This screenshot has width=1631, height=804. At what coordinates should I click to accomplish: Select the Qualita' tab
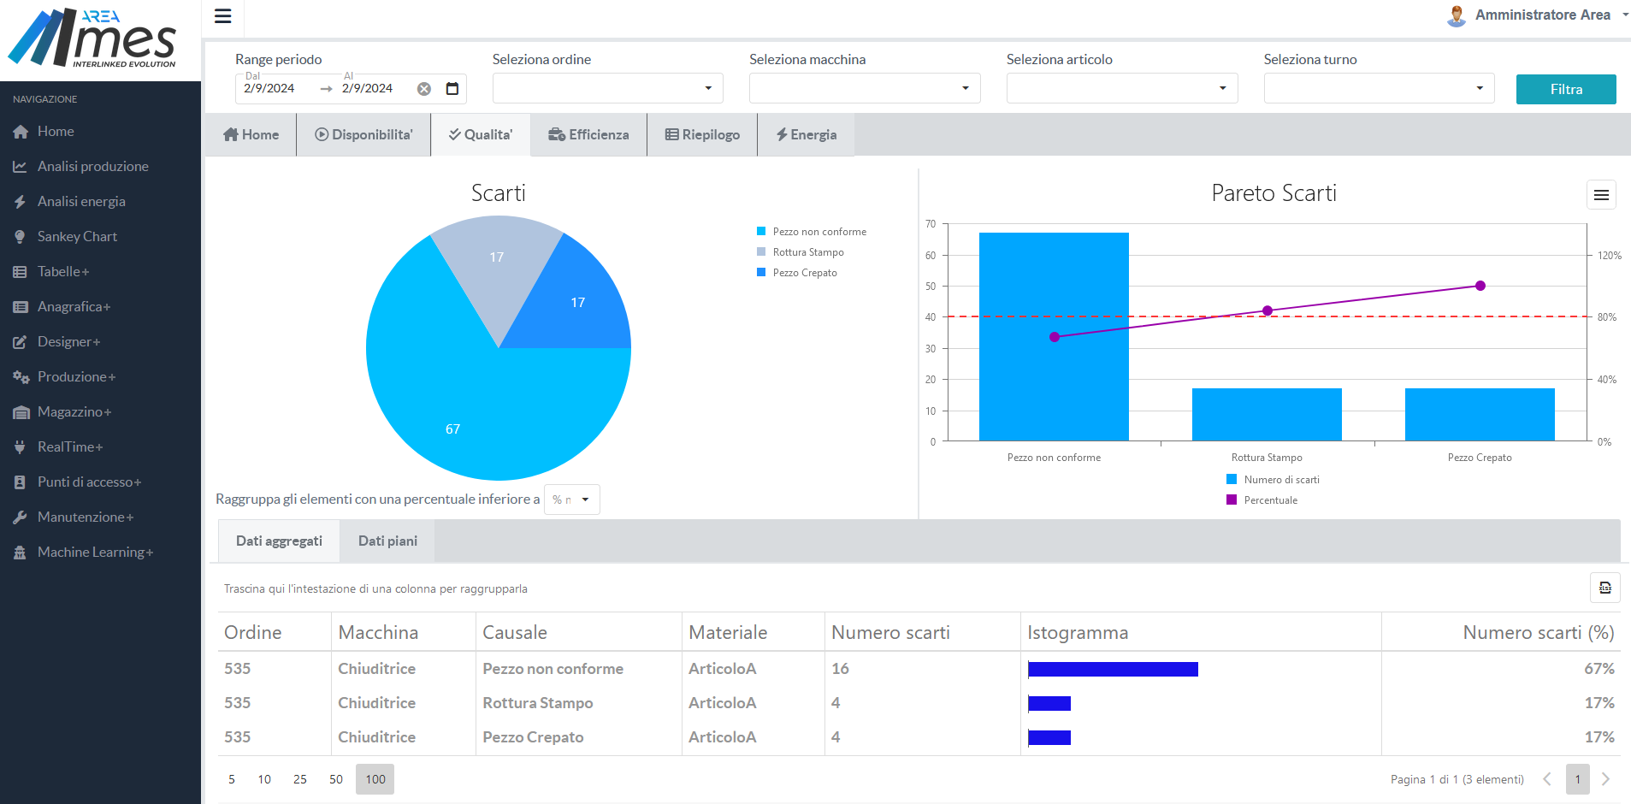tap(481, 135)
